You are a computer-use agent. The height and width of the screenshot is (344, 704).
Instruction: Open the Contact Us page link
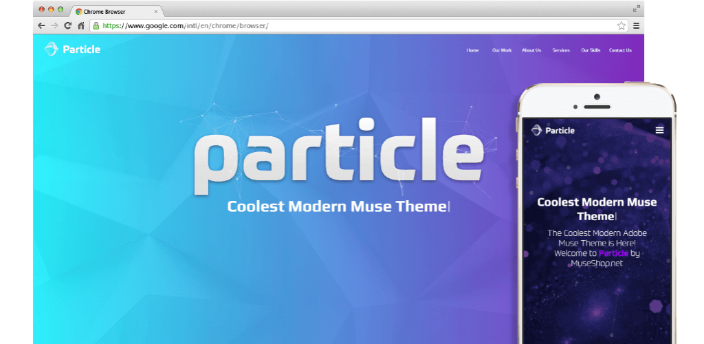pyautogui.click(x=620, y=50)
